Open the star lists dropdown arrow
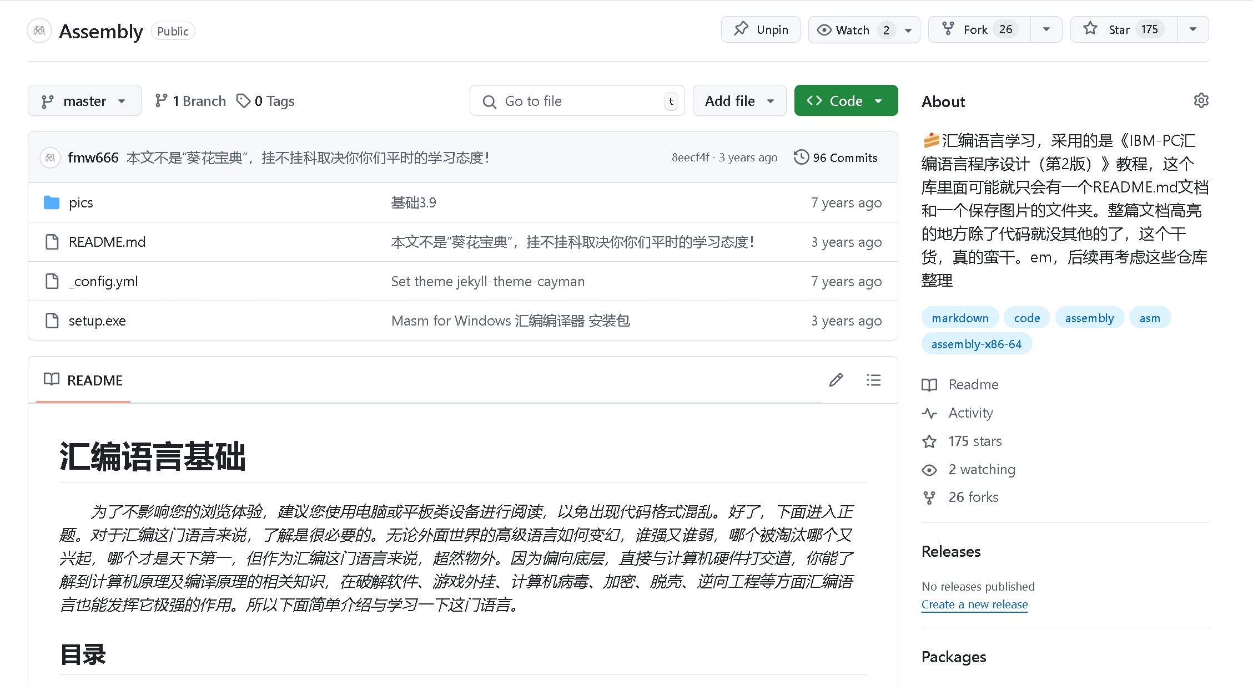Screen dimensions: 1253x686 (1193, 29)
